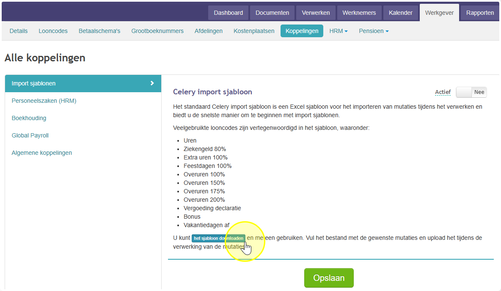Viewport: 501px width, 291px height.
Task: Open the Dashboard tab
Action: (x=228, y=13)
